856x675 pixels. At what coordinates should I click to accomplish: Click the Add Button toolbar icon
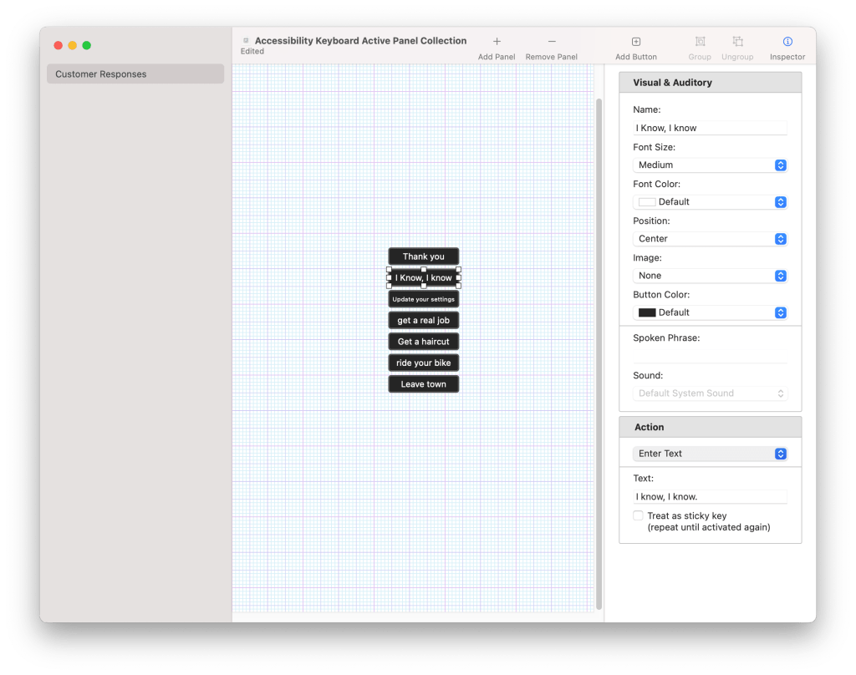coord(635,42)
